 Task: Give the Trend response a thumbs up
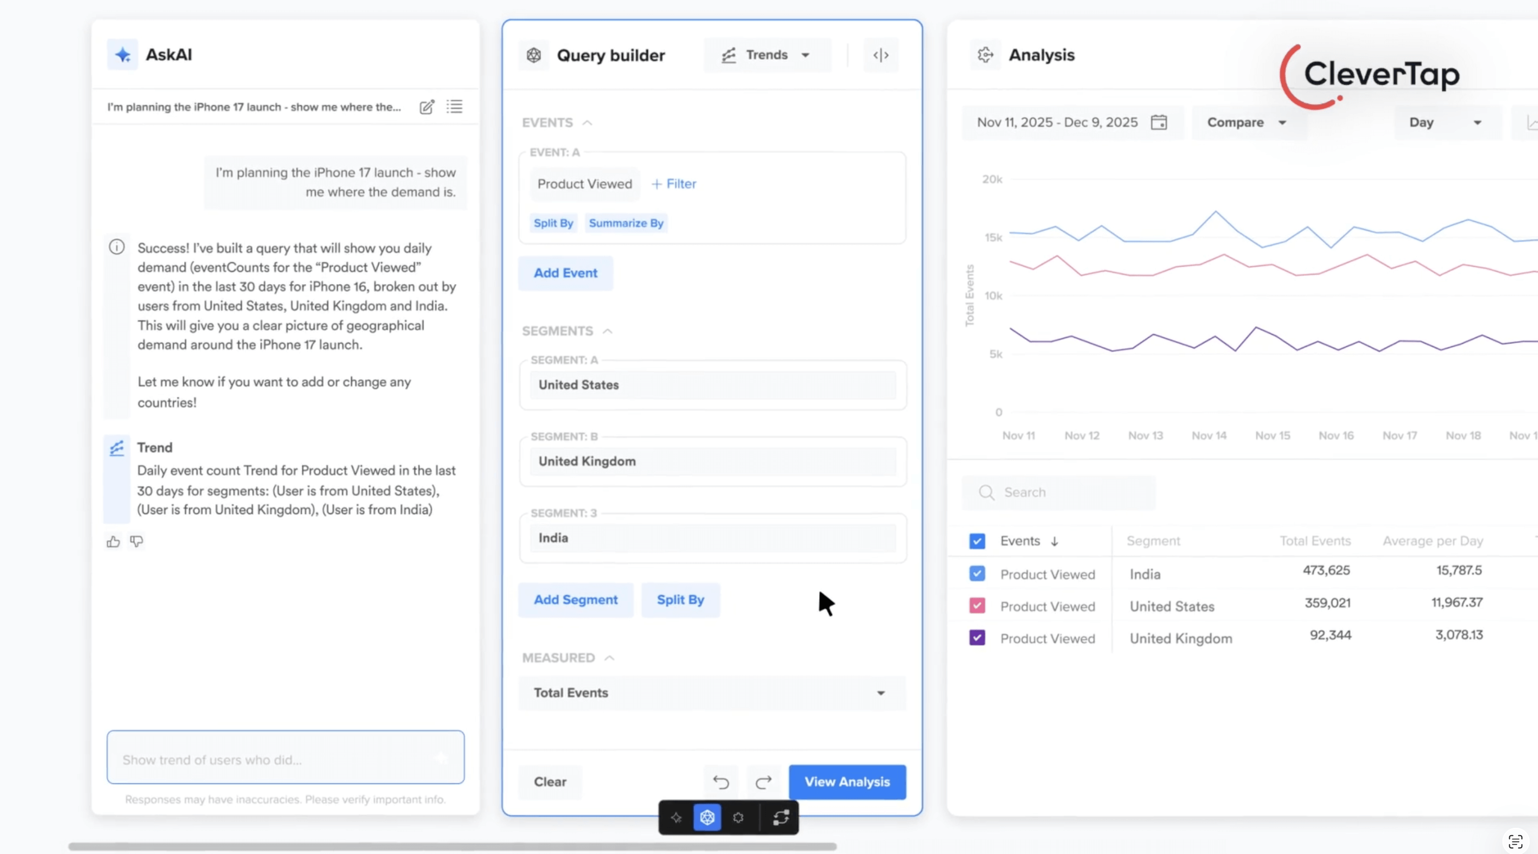click(113, 541)
